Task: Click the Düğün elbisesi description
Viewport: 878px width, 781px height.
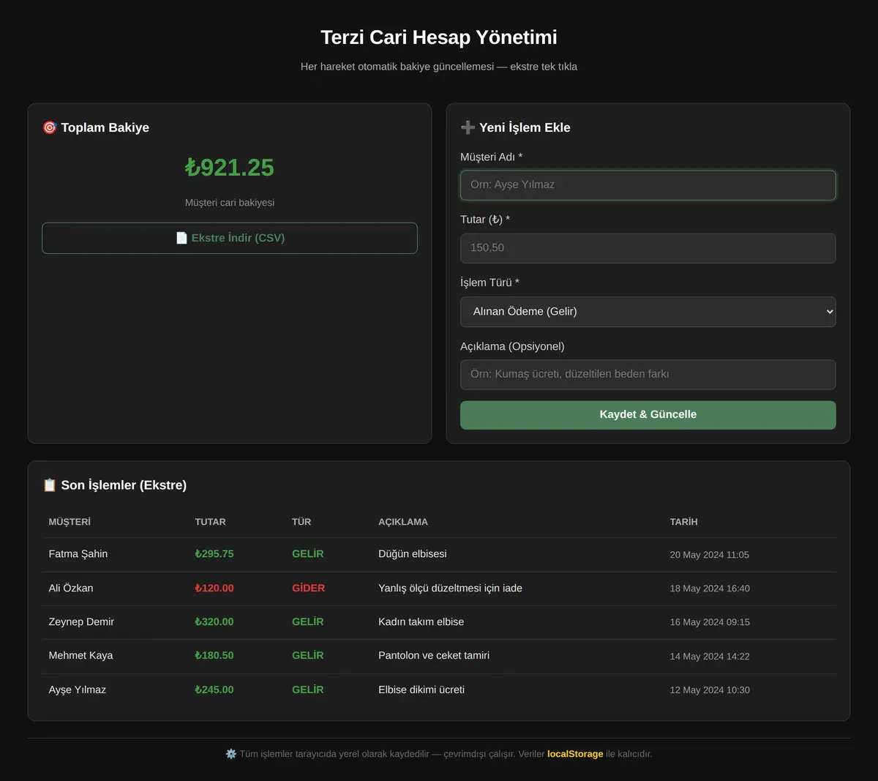Action: [x=413, y=554]
